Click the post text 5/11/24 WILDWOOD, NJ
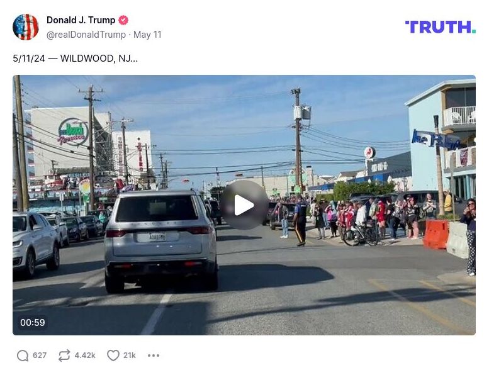489x375 pixels. click(75, 59)
